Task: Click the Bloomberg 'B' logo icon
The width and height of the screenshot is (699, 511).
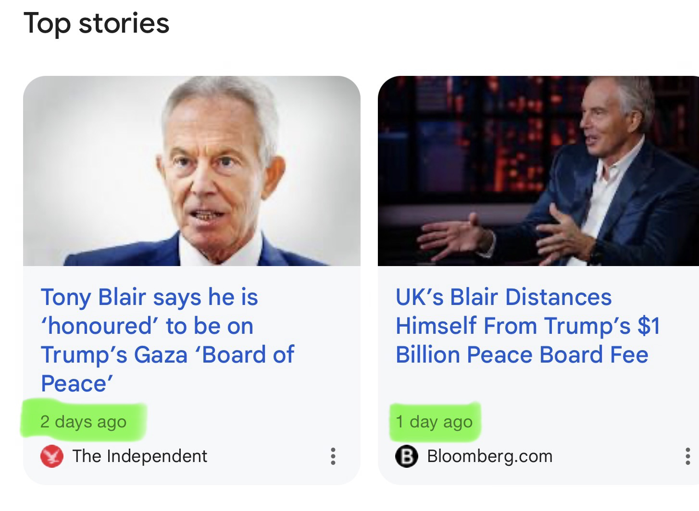Action: click(407, 456)
